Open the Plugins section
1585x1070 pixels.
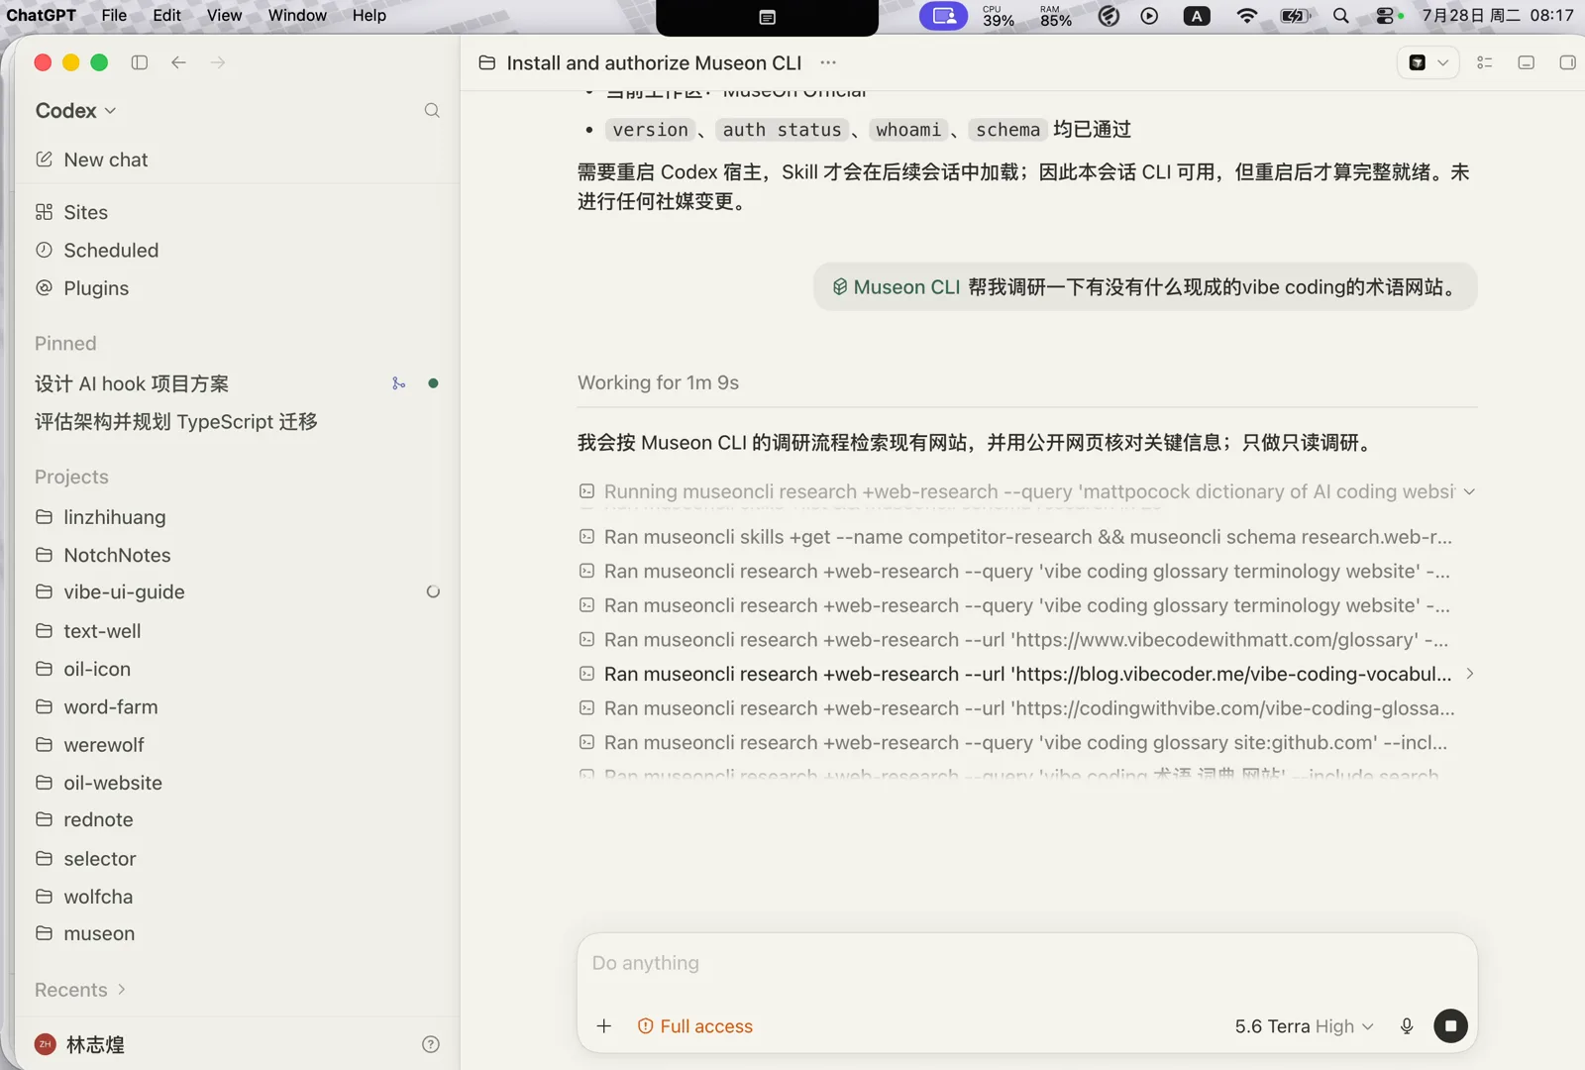[82, 288]
